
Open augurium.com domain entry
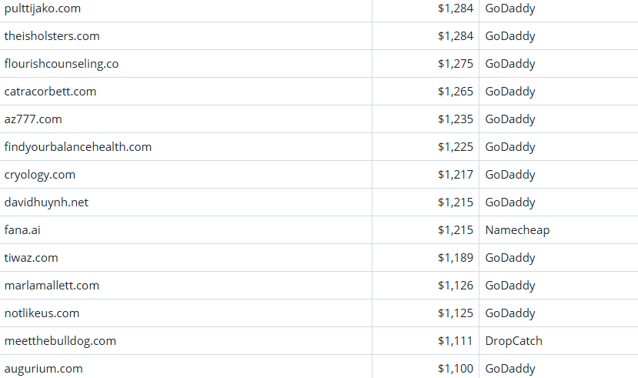coord(43,369)
